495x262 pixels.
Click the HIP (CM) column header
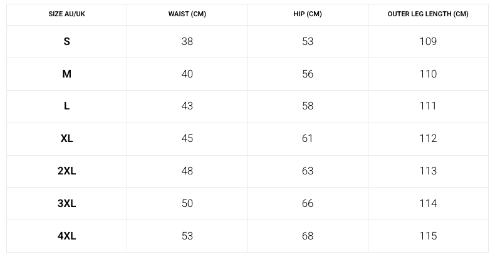307,14
